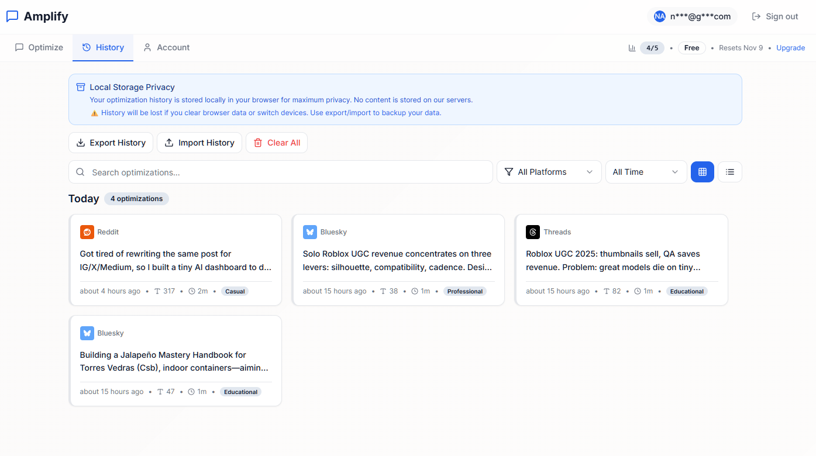This screenshot has width=816, height=456.
Task: Select the Reddit icon on the first card
Action: tap(87, 232)
